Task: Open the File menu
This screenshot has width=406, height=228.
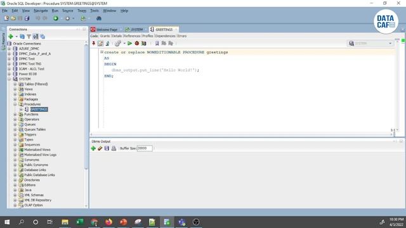Action: [x=4, y=11]
